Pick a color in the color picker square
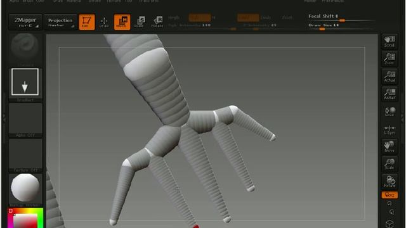Viewport: 406px width, 228px height. 25,221
